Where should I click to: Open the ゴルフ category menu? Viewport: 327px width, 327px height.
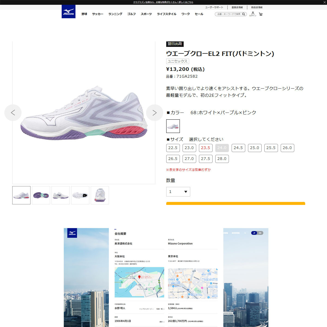131,14
